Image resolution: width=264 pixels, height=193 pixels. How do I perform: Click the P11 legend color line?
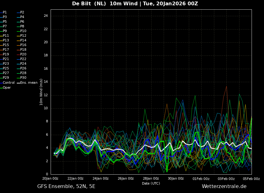point(1,36)
